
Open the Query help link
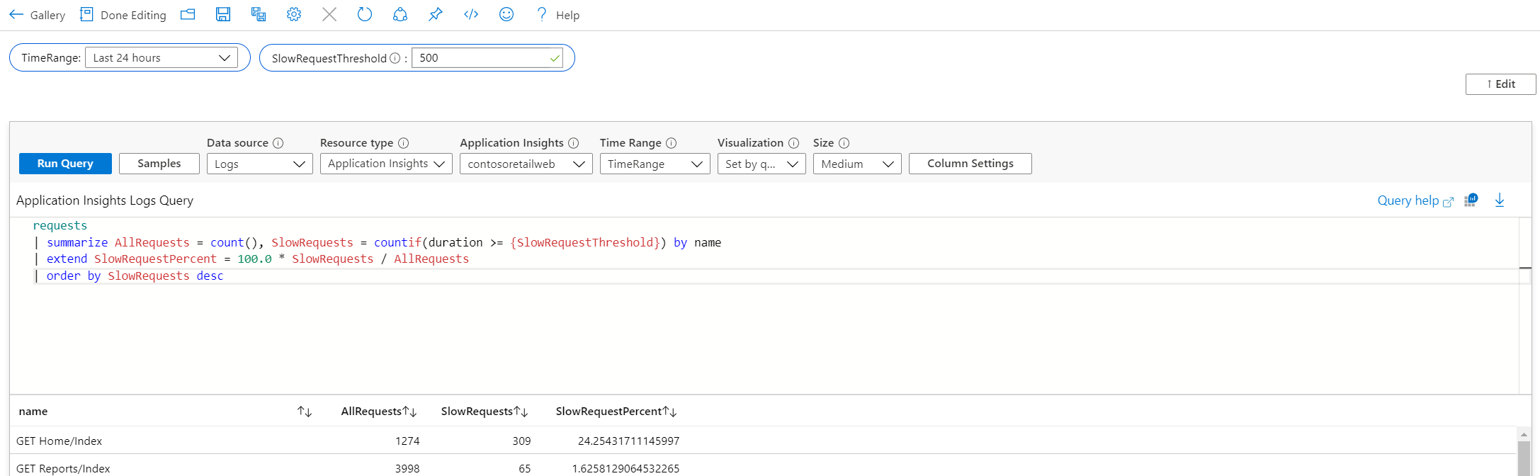(1415, 200)
